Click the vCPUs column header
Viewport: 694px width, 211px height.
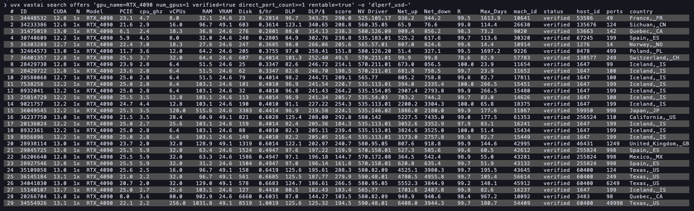click(178, 11)
